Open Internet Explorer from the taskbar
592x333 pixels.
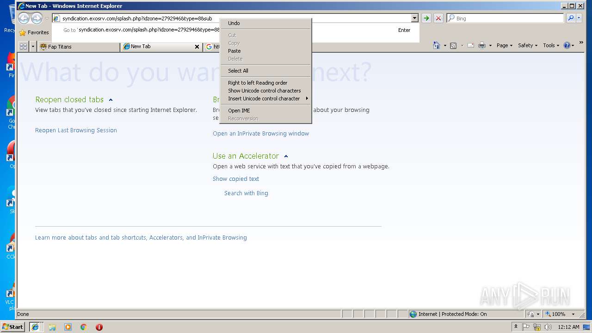click(x=35, y=327)
